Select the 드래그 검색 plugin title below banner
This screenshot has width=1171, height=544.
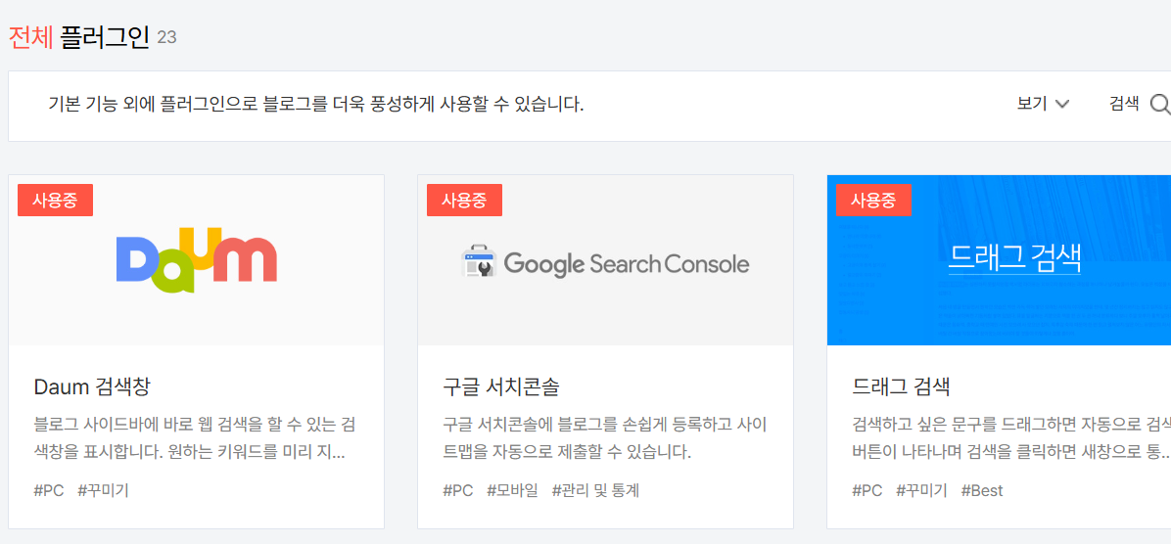pyautogui.click(x=902, y=386)
